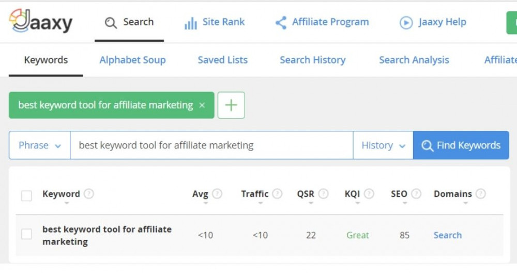Sort by the QSR column arrow
The image size is (517, 273).
311,203
